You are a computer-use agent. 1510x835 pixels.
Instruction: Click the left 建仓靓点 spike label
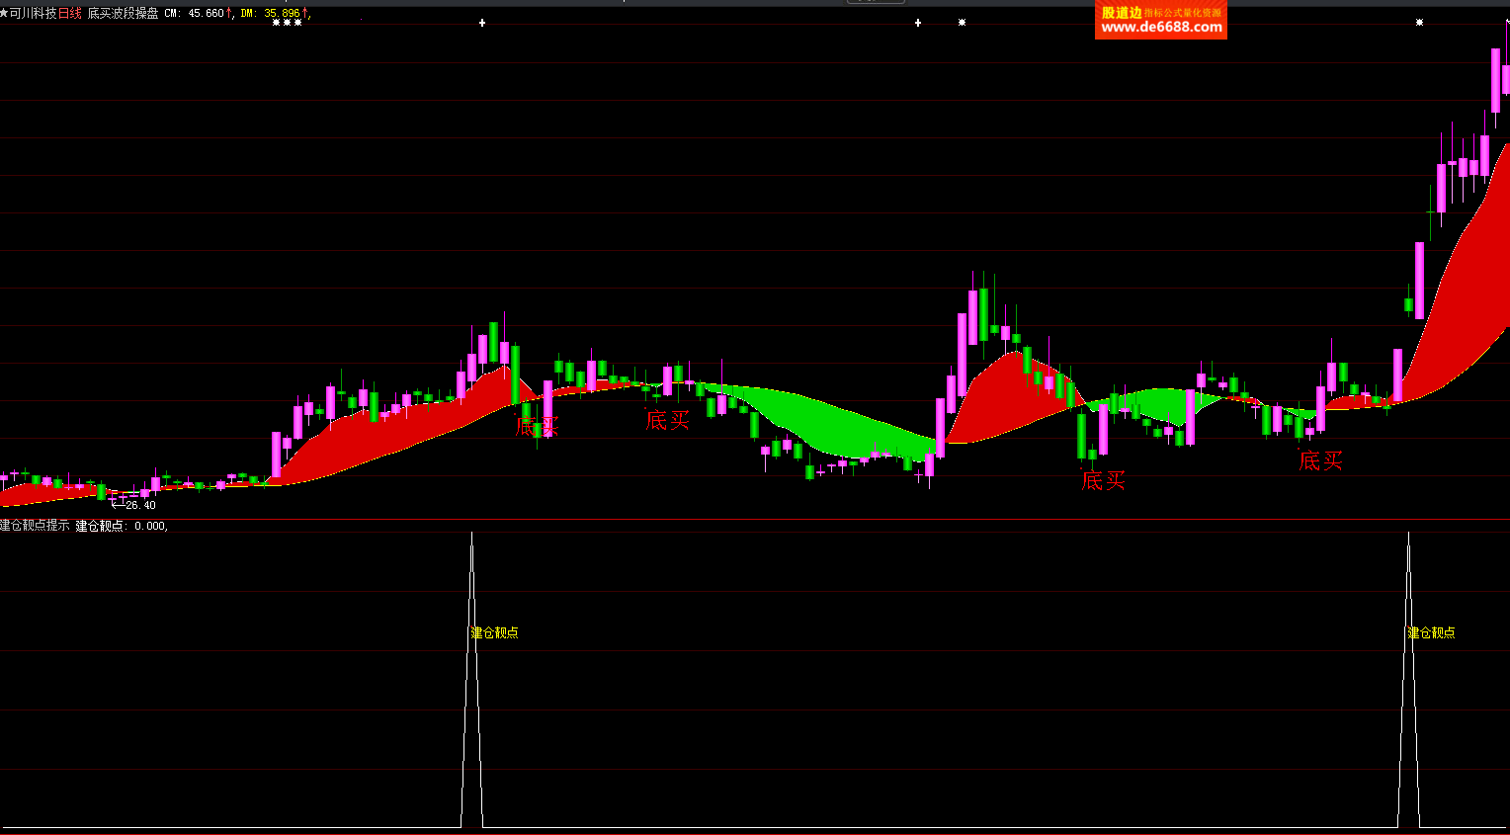tap(494, 632)
